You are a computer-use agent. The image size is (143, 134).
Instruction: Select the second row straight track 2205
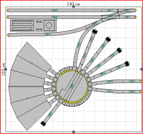point(55,17)
